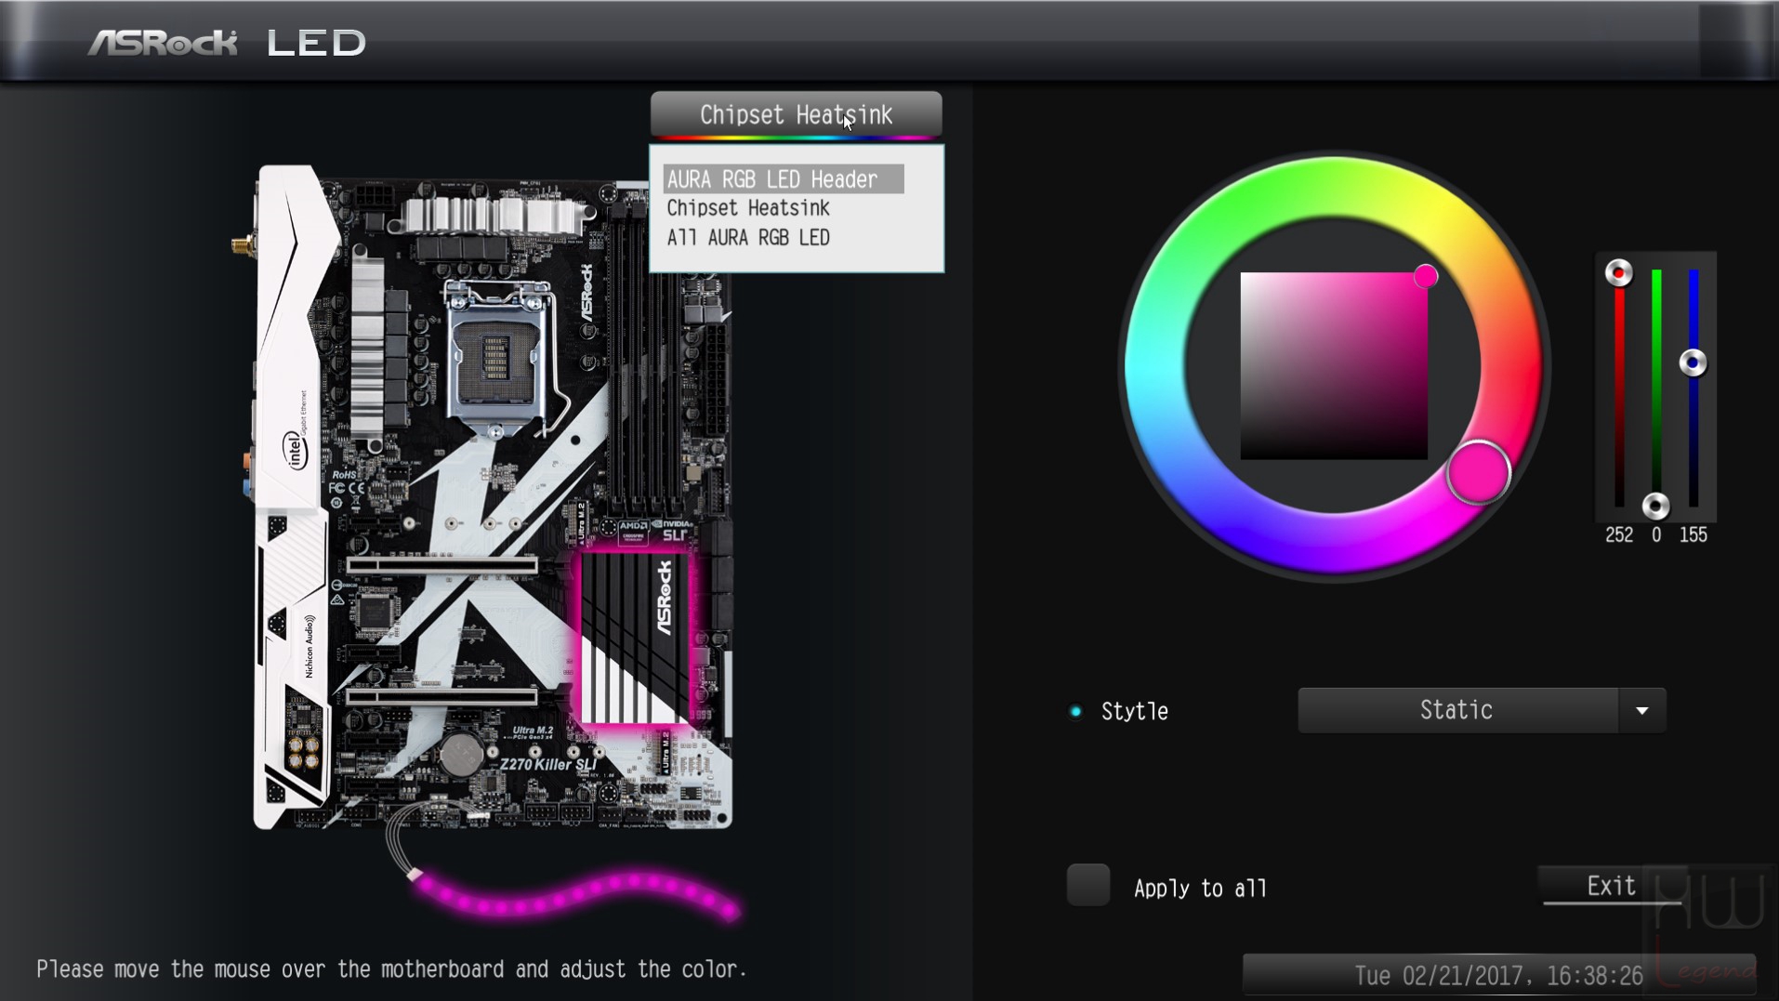Click the red value 252

tap(1618, 535)
